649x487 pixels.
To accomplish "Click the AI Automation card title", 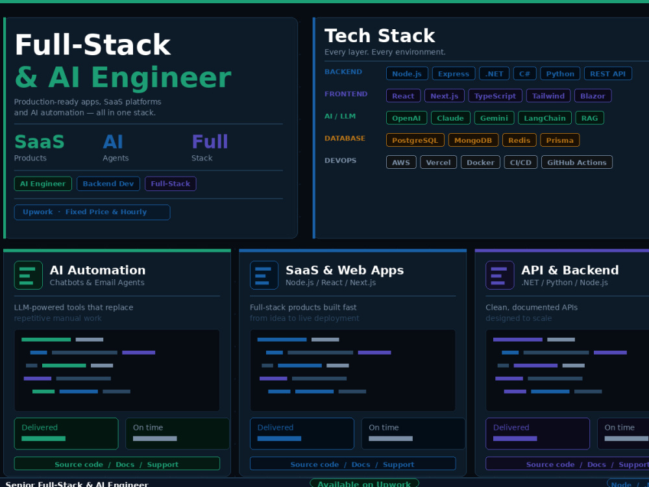I will 98,270.
